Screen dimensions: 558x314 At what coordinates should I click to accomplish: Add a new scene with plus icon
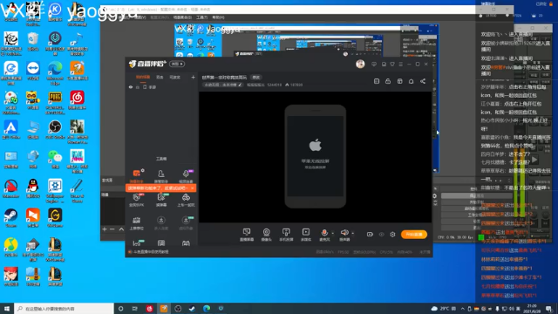pyautogui.click(x=193, y=77)
